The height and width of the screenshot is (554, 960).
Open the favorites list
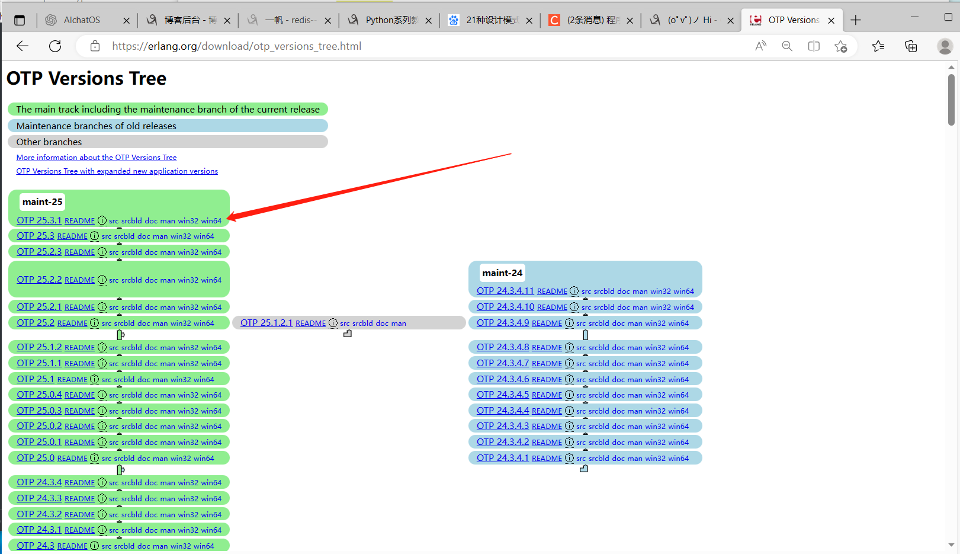[x=878, y=46]
